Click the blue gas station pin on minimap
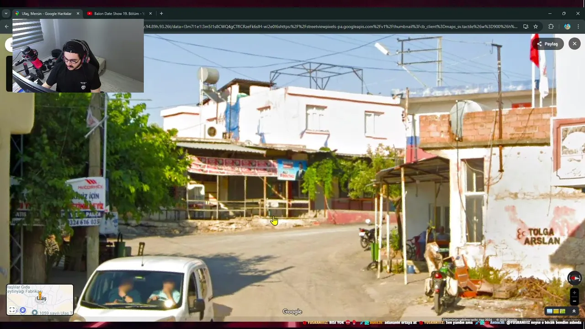 point(22,310)
